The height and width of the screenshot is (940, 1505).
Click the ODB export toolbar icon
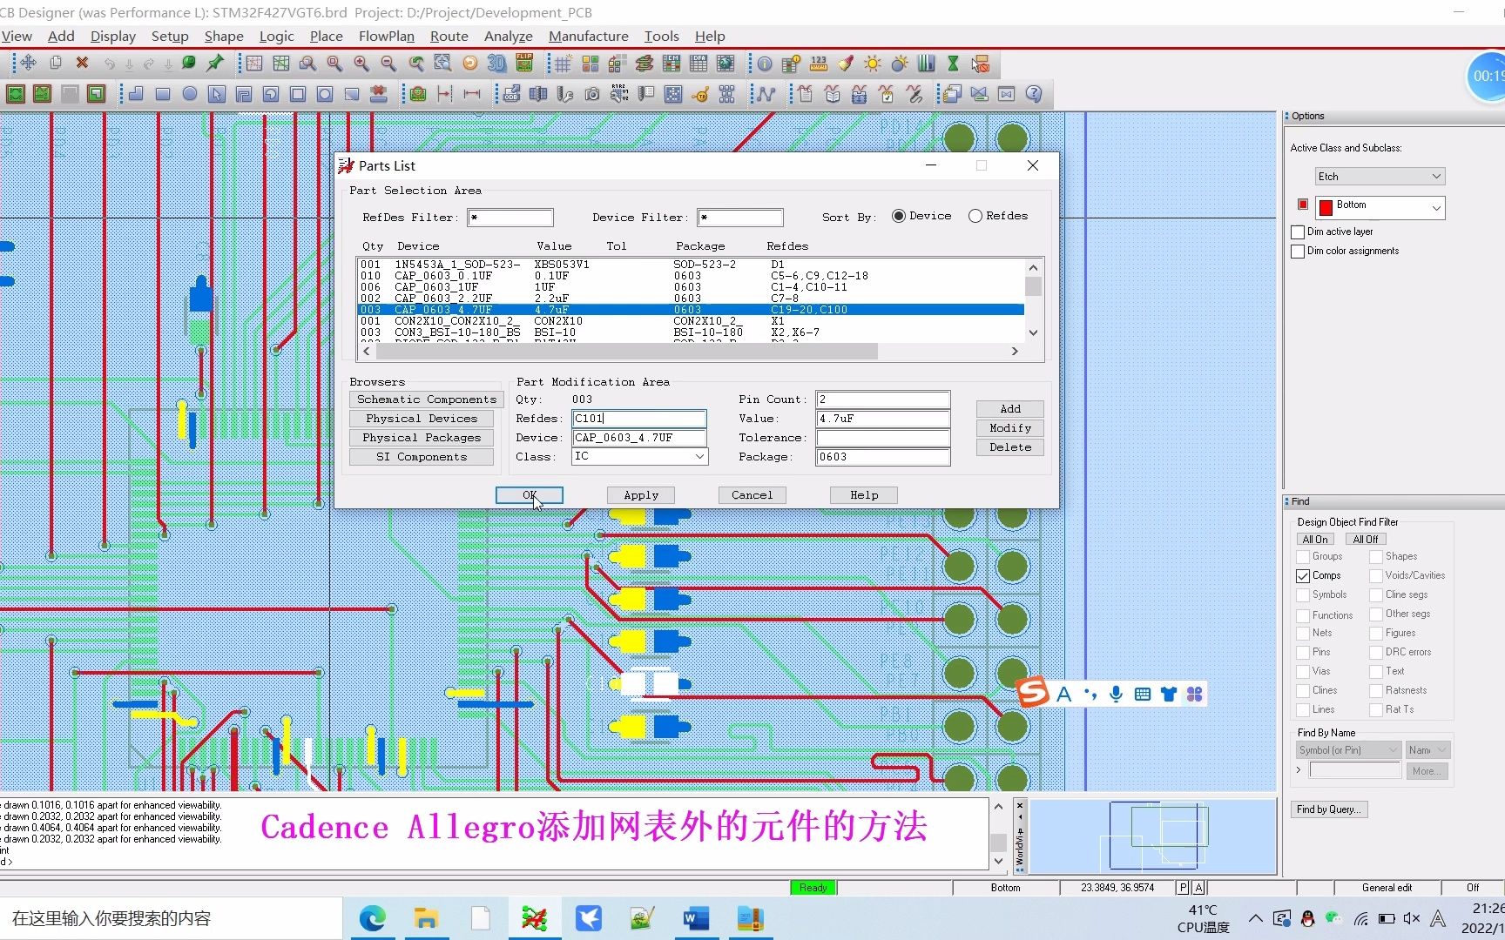click(x=511, y=94)
